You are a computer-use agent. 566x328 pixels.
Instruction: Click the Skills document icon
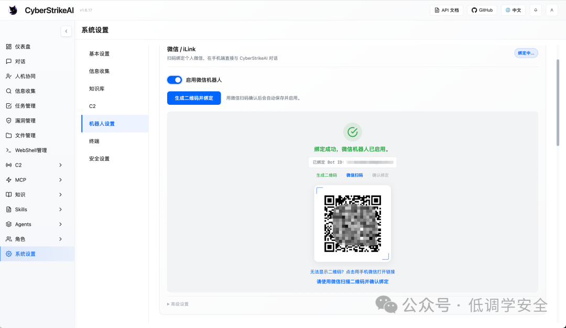[9, 209]
